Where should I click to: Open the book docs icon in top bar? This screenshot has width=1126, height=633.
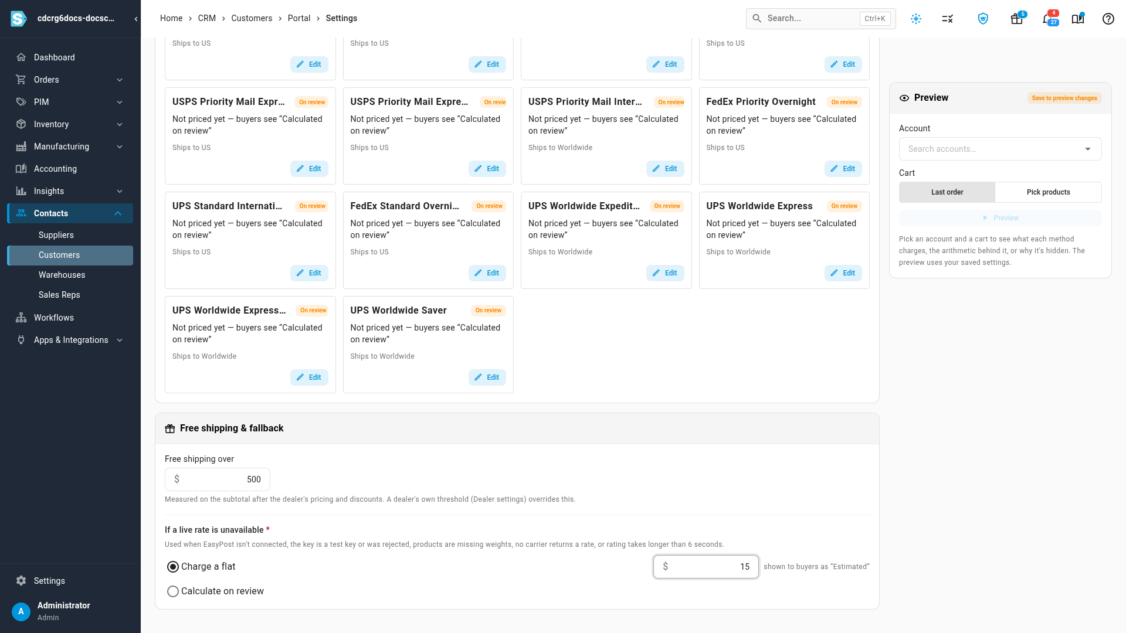(x=1077, y=19)
